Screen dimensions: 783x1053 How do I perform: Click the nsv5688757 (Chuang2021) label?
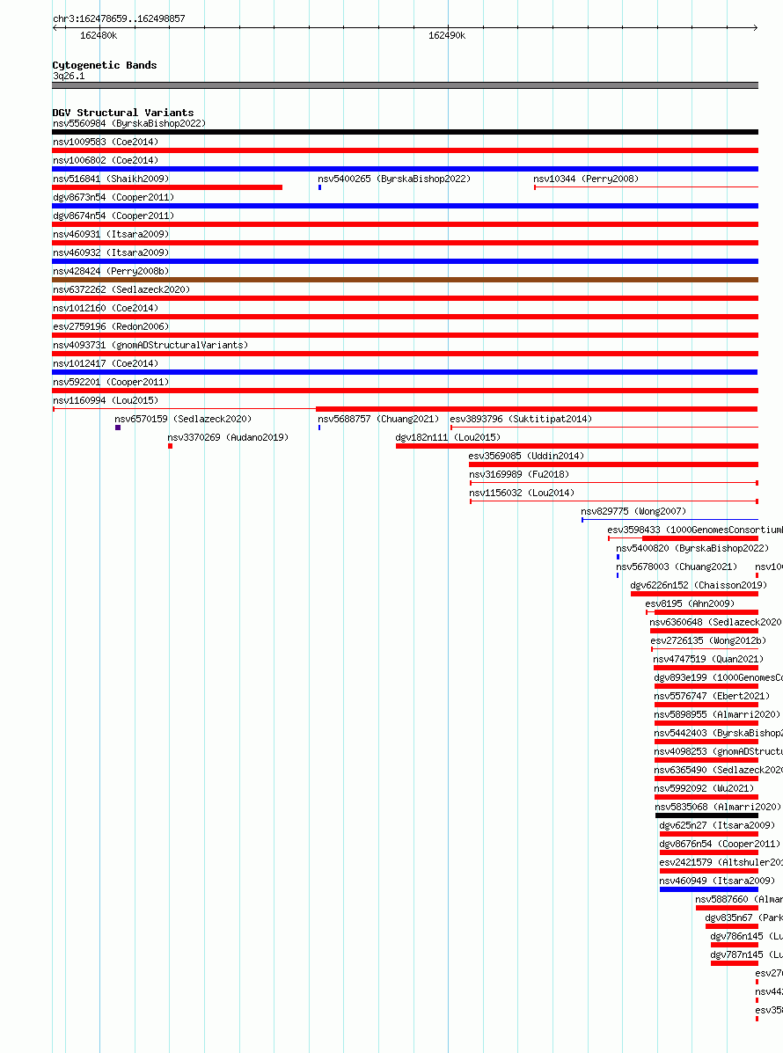378,419
